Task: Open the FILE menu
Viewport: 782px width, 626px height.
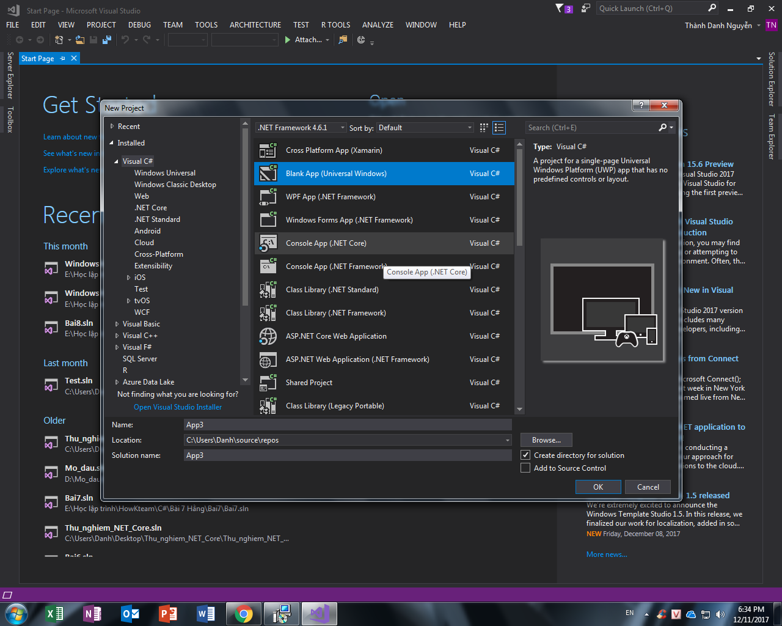Action: (13, 25)
